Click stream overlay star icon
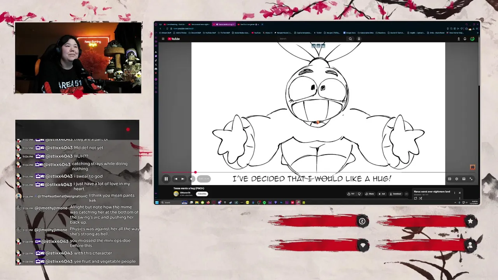Image resolution: width=498 pixels, height=280 pixels. [x=470, y=221]
